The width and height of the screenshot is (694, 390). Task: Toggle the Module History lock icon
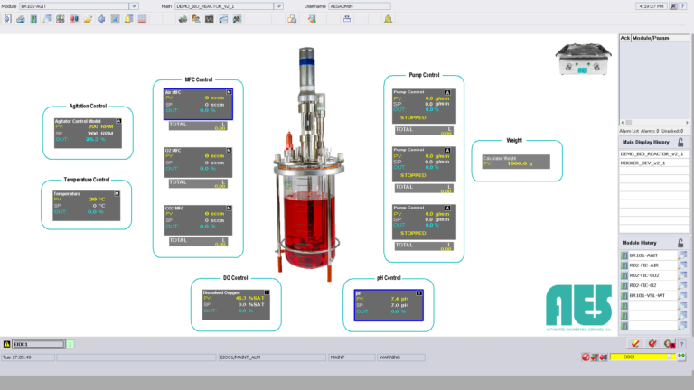coord(680,243)
